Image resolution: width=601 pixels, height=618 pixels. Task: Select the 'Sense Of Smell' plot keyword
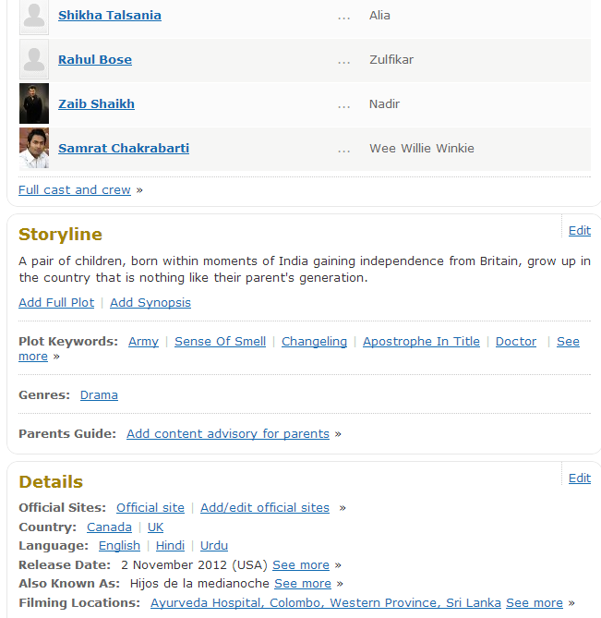220,342
